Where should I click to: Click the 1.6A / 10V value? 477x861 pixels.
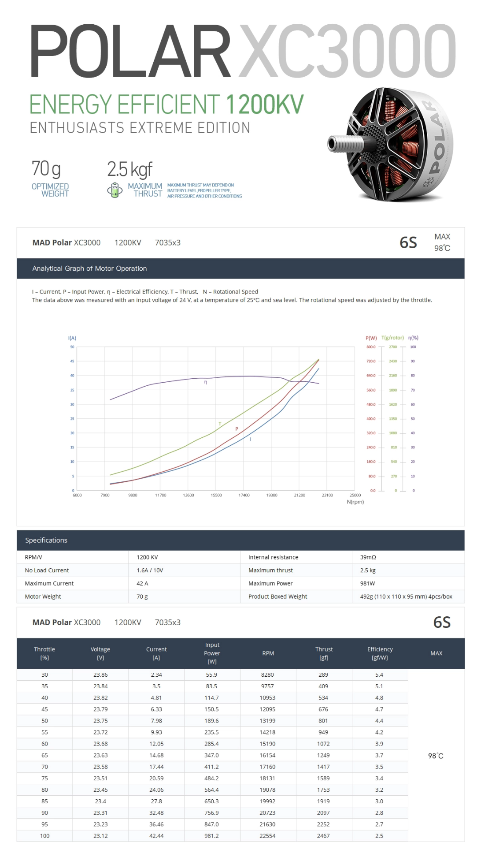150,570
